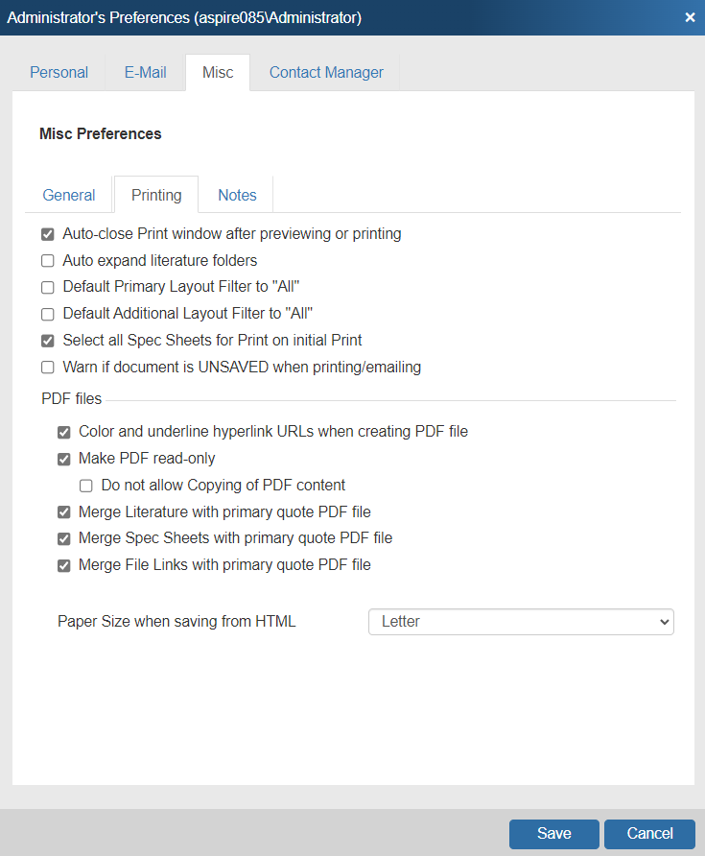Enable Auto expand literature folders
Image resolution: width=705 pixels, height=856 pixels.
(47, 260)
